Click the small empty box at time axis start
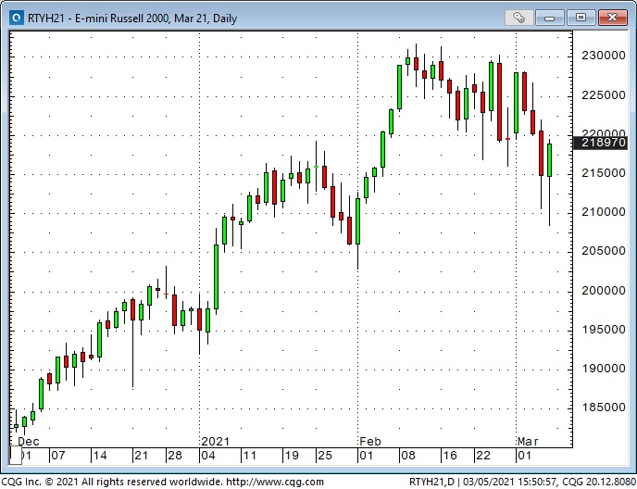The height and width of the screenshot is (489, 637). pos(16,456)
